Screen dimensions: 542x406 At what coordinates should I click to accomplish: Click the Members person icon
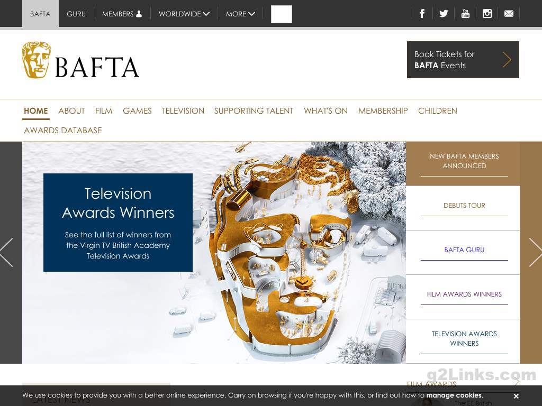pyautogui.click(x=139, y=14)
